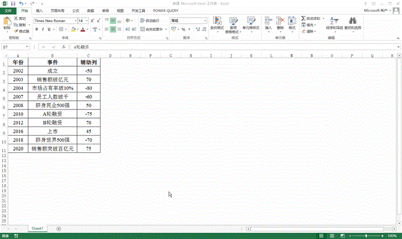Open Find and Select (查找和选择) binoculars
The height and width of the screenshot is (239, 402).
353,23
